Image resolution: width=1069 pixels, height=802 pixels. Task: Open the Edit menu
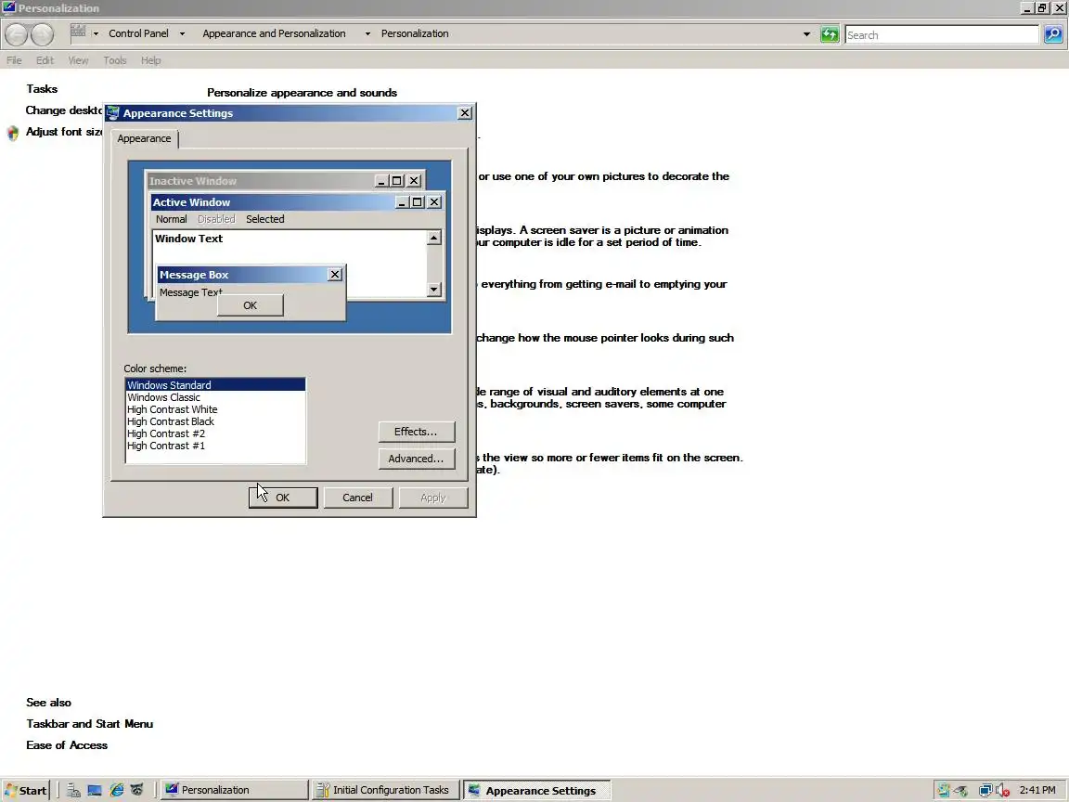point(45,60)
